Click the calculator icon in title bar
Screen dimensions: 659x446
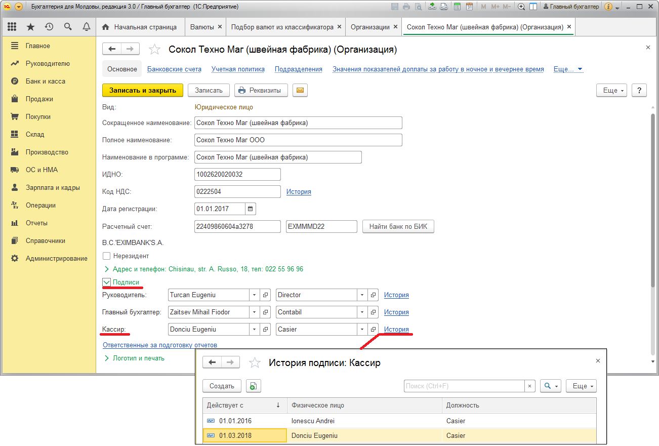(x=458, y=7)
